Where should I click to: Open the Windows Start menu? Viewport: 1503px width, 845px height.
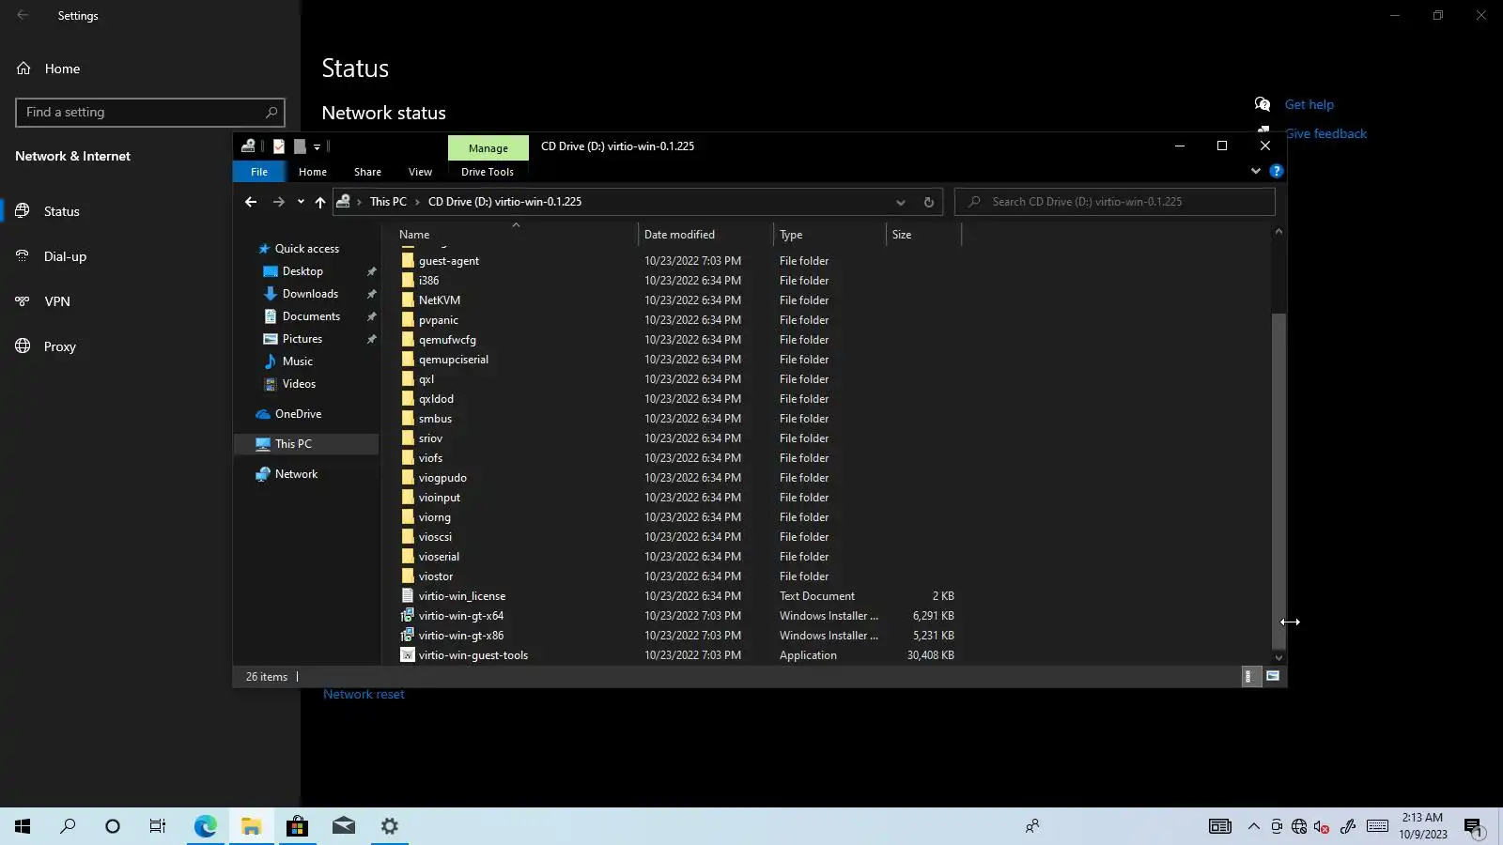click(x=23, y=826)
